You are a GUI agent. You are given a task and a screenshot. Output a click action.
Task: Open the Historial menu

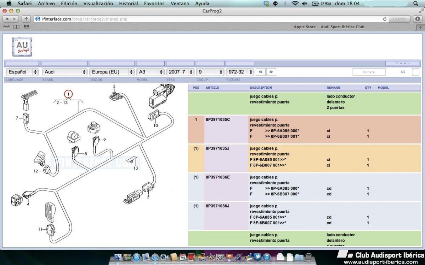click(129, 4)
